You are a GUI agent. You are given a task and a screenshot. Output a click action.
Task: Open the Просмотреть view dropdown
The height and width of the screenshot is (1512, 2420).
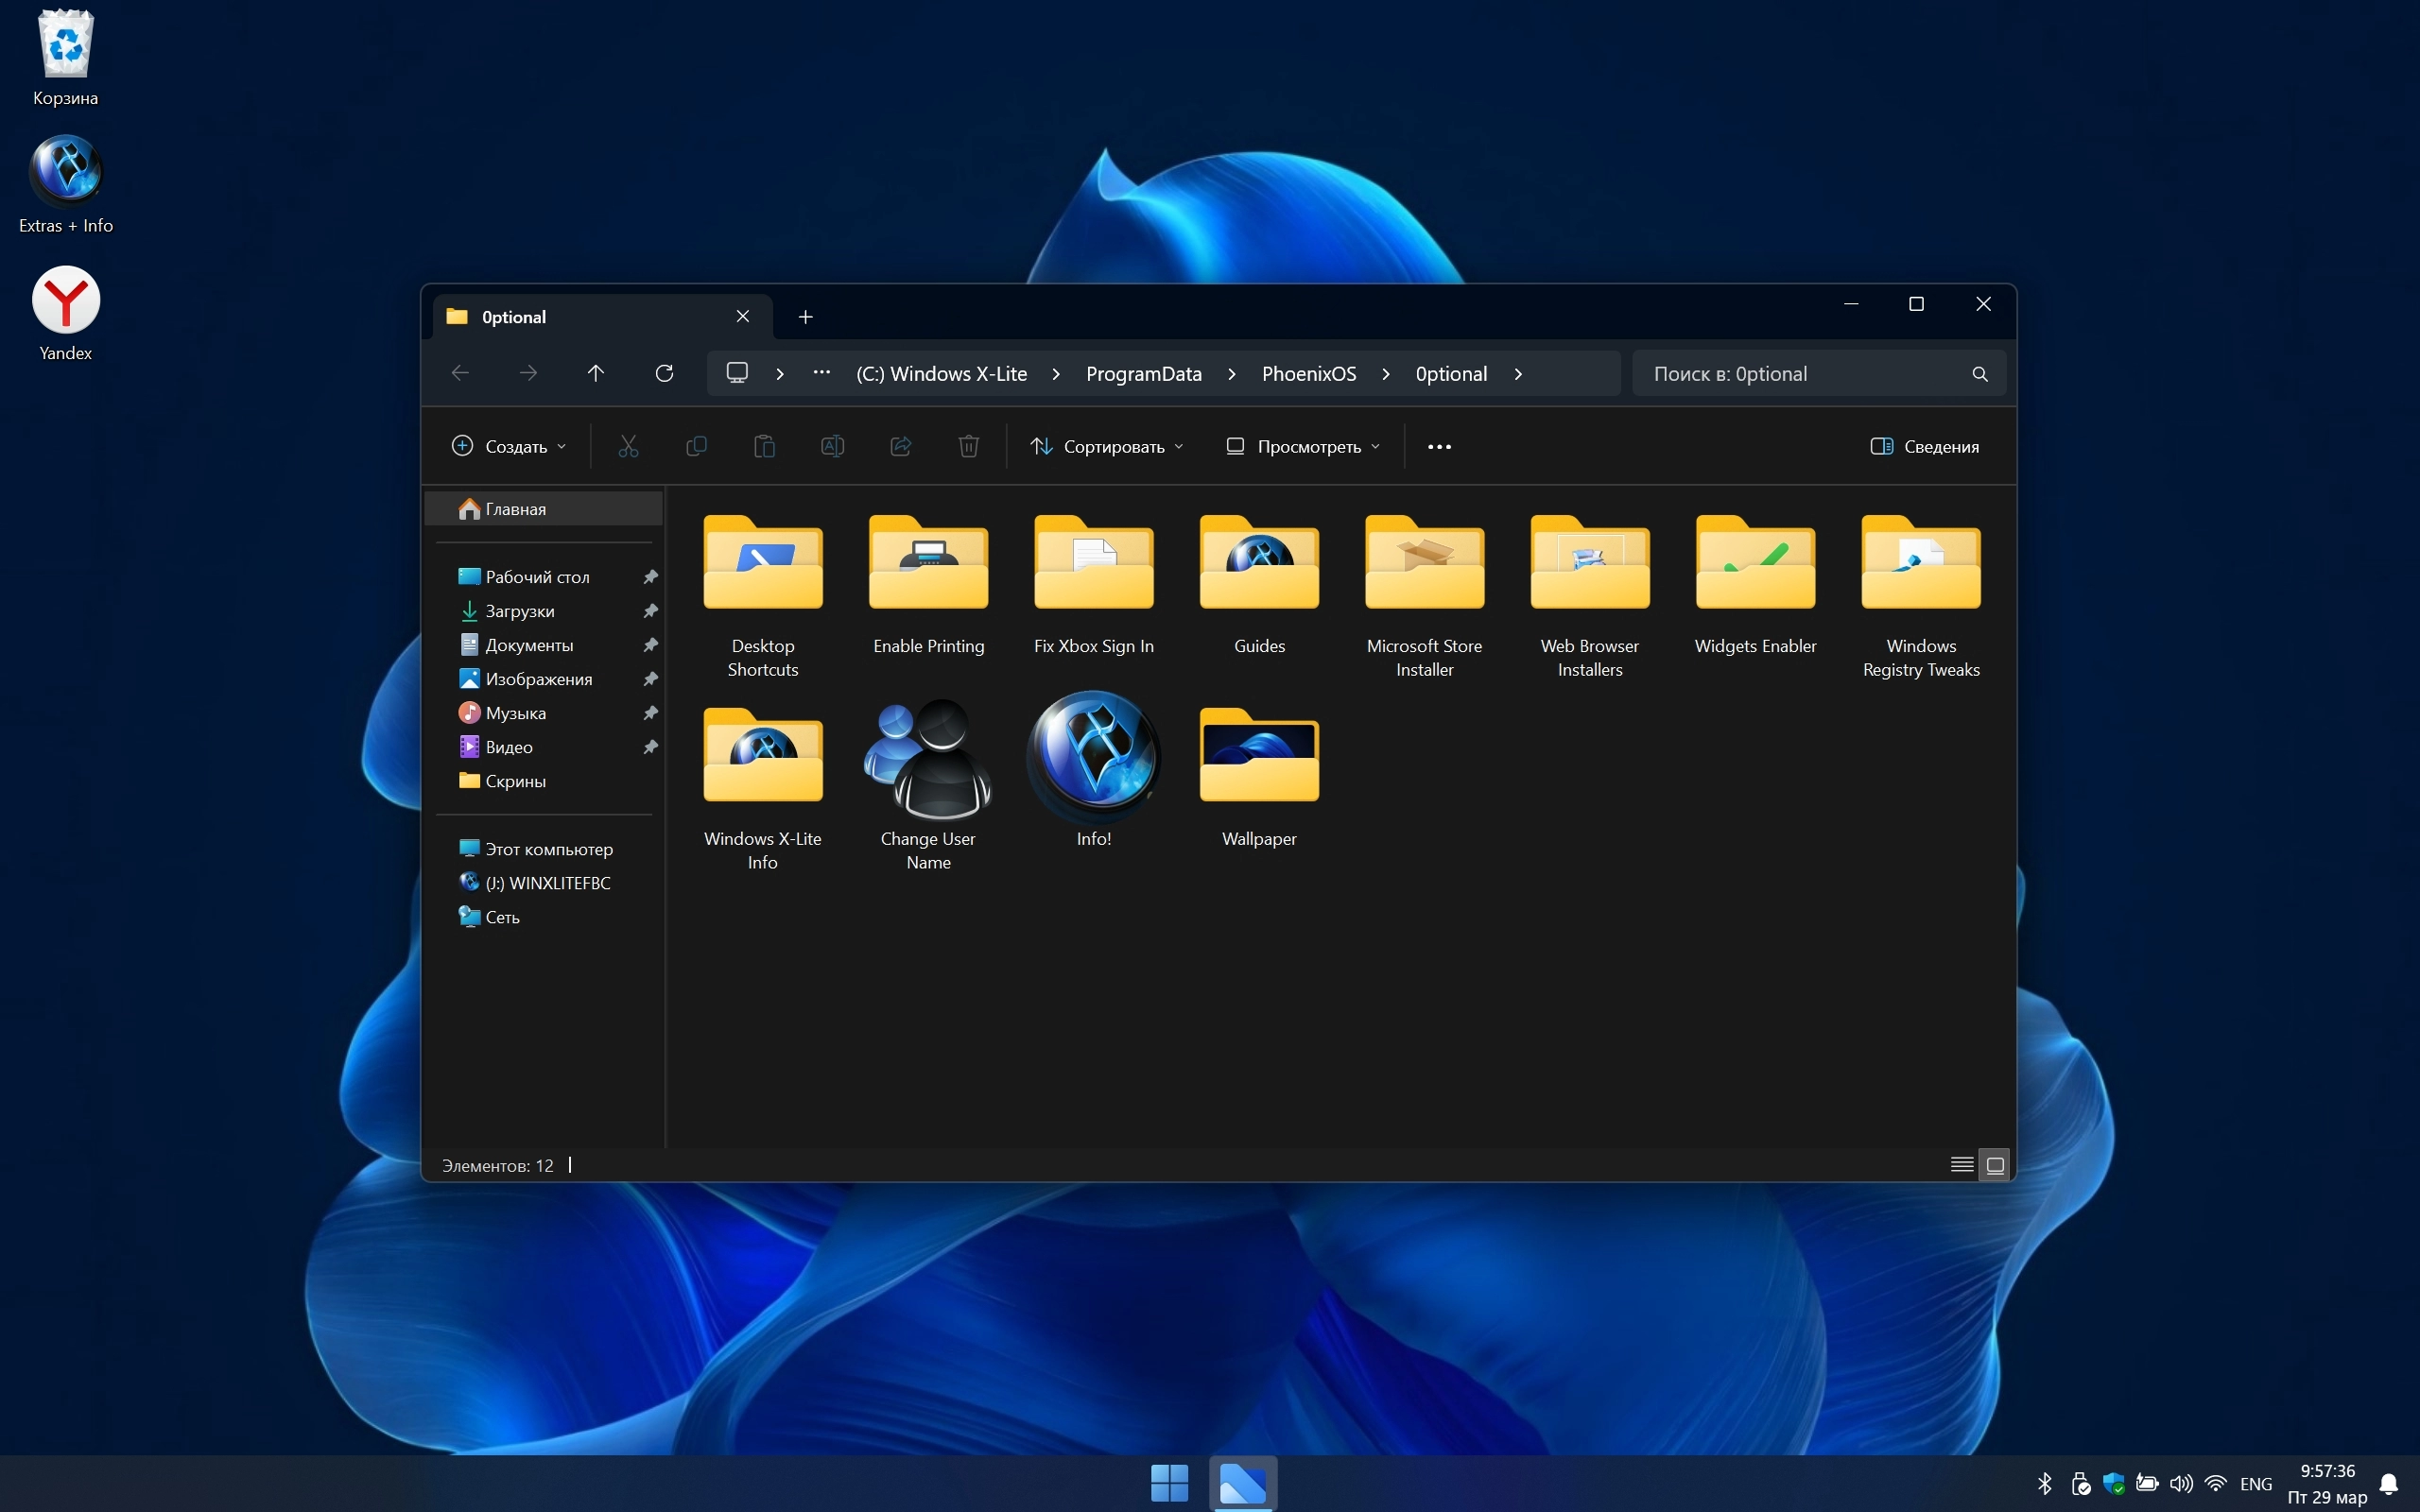[1304, 446]
